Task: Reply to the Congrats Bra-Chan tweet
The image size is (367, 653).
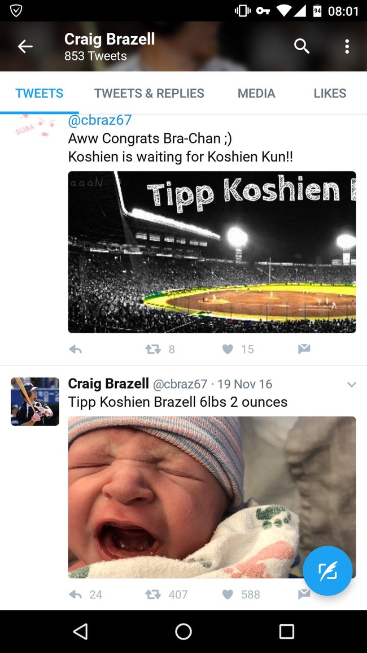Action: 75,350
